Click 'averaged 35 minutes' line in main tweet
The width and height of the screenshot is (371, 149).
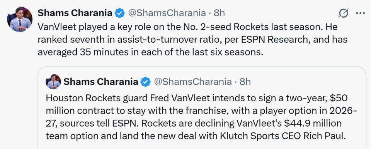point(150,52)
